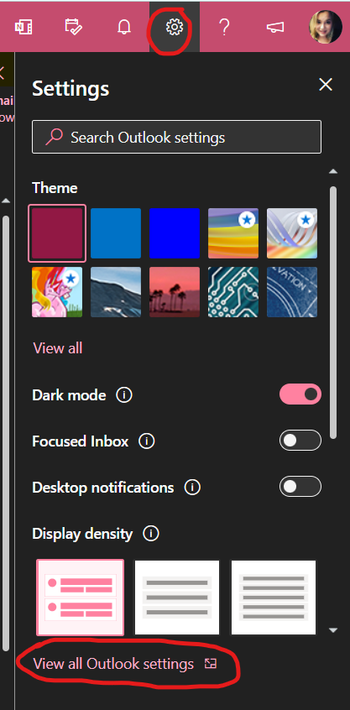350x710 pixels.
Task: Click the Search Outlook settings field
Action: 176,137
